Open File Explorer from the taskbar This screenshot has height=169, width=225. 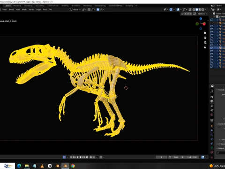pyautogui.click(x=27, y=166)
